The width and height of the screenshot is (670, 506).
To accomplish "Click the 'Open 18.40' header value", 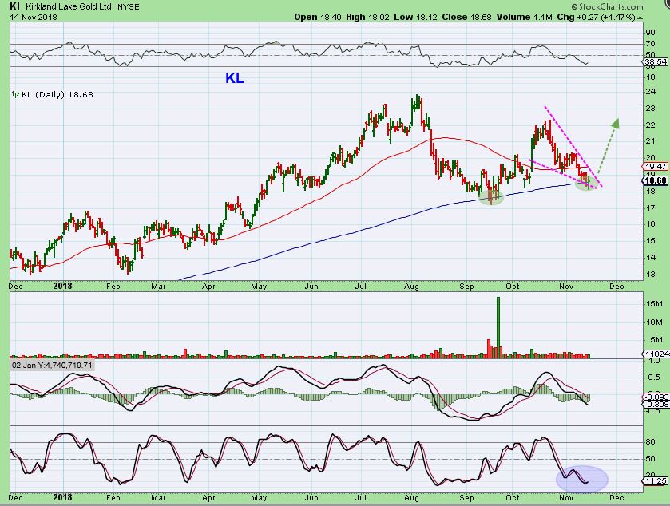I will point(319,17).
